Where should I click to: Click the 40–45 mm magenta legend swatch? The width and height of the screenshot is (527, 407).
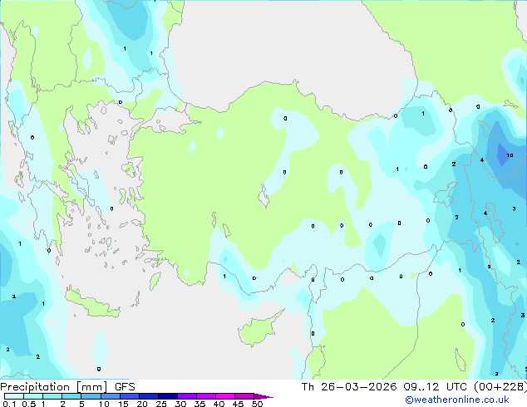[x=225, y=396]
